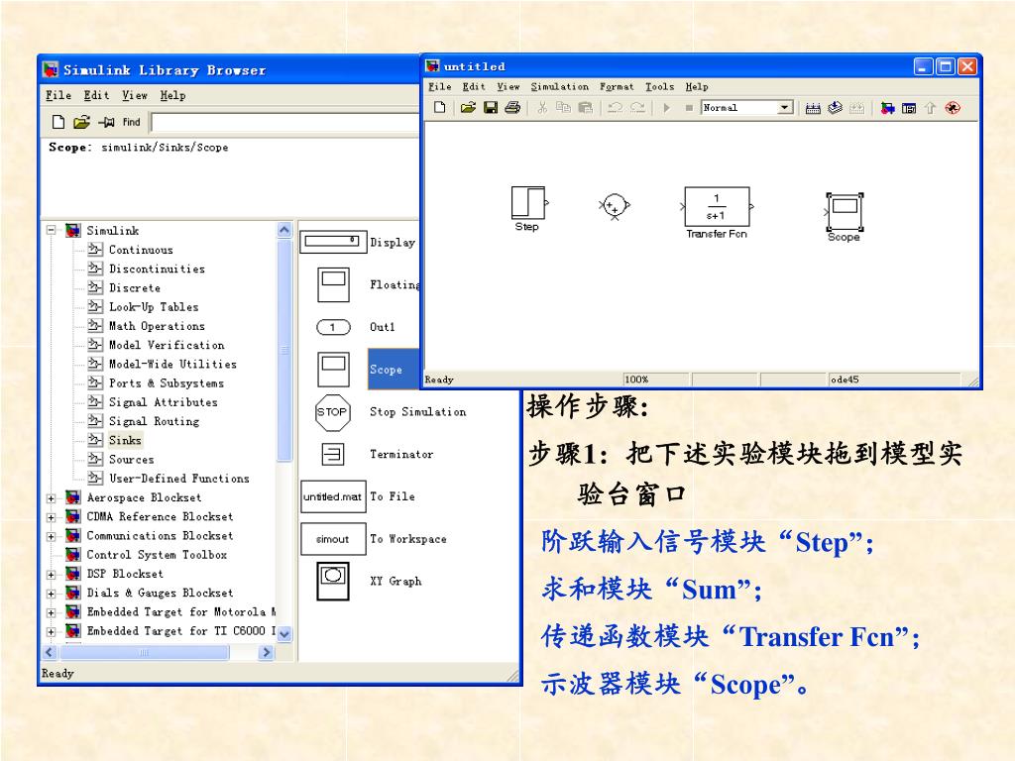
Task: Click the Debug icon in untitled toolbar
Action: tap(953, 108)
